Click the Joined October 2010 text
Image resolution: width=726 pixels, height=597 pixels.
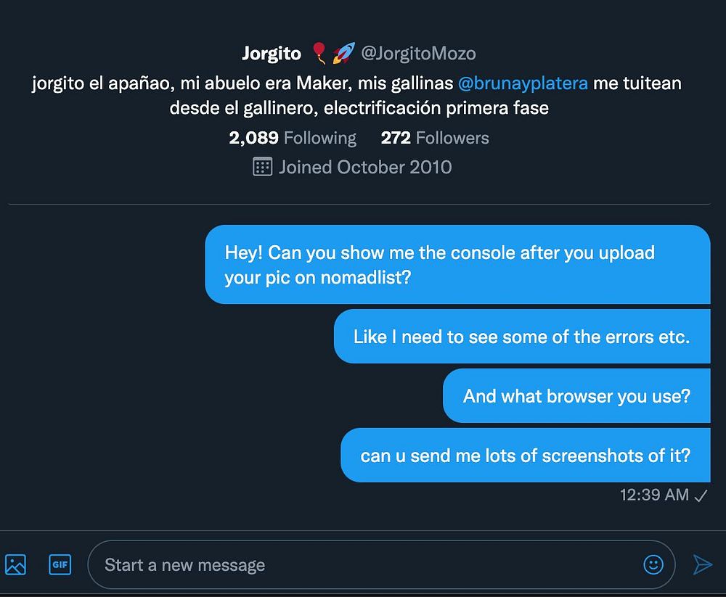click(365, 167)
